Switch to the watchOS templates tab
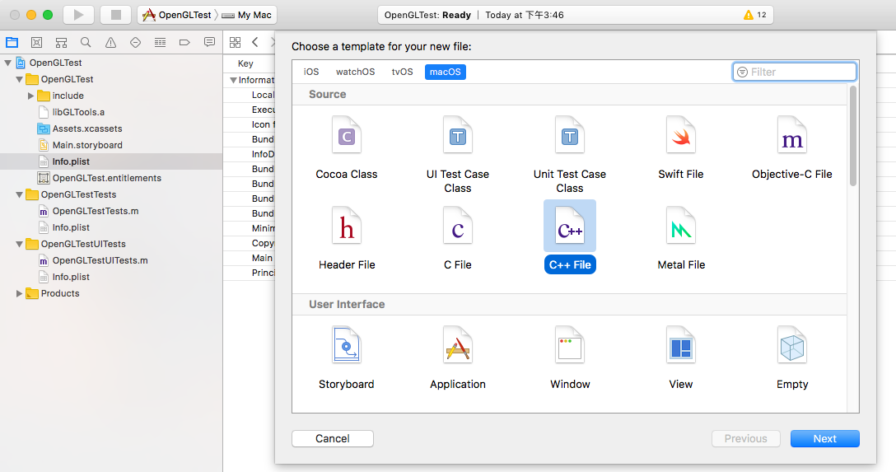This screenshot has height=472, width=896. tap(356, 72)
